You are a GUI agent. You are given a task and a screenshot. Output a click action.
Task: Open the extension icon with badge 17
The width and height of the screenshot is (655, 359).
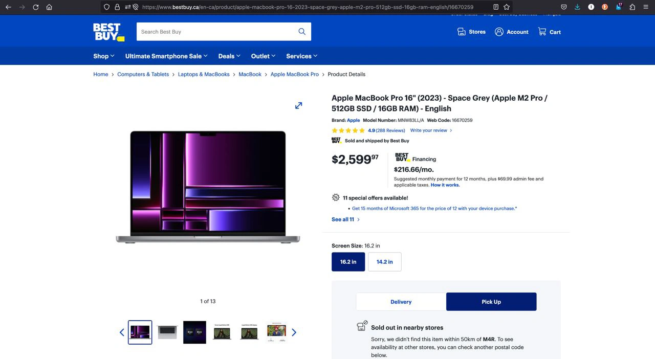click(619, 7)
